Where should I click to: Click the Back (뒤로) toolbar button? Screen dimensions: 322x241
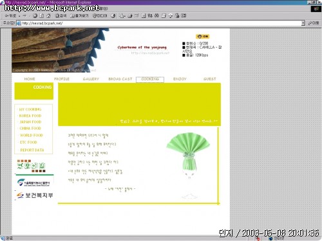click(x=11, y=15)
